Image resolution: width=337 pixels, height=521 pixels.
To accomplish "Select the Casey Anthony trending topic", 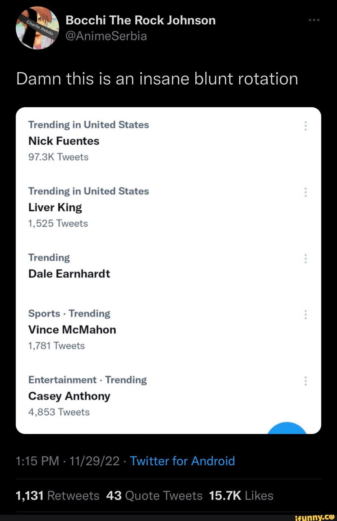I will [69, 396].
